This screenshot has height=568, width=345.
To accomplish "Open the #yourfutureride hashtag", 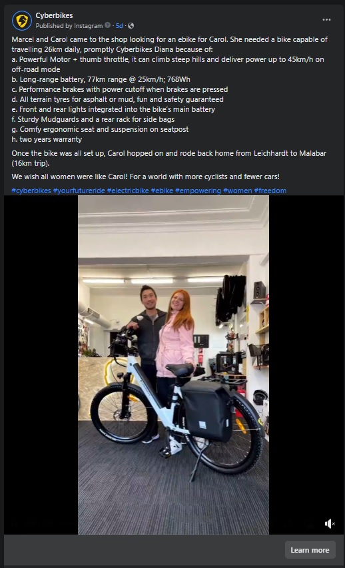I will (x=79, y=190).
